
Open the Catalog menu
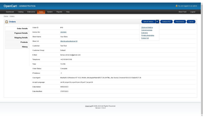[x=21, y=12]
